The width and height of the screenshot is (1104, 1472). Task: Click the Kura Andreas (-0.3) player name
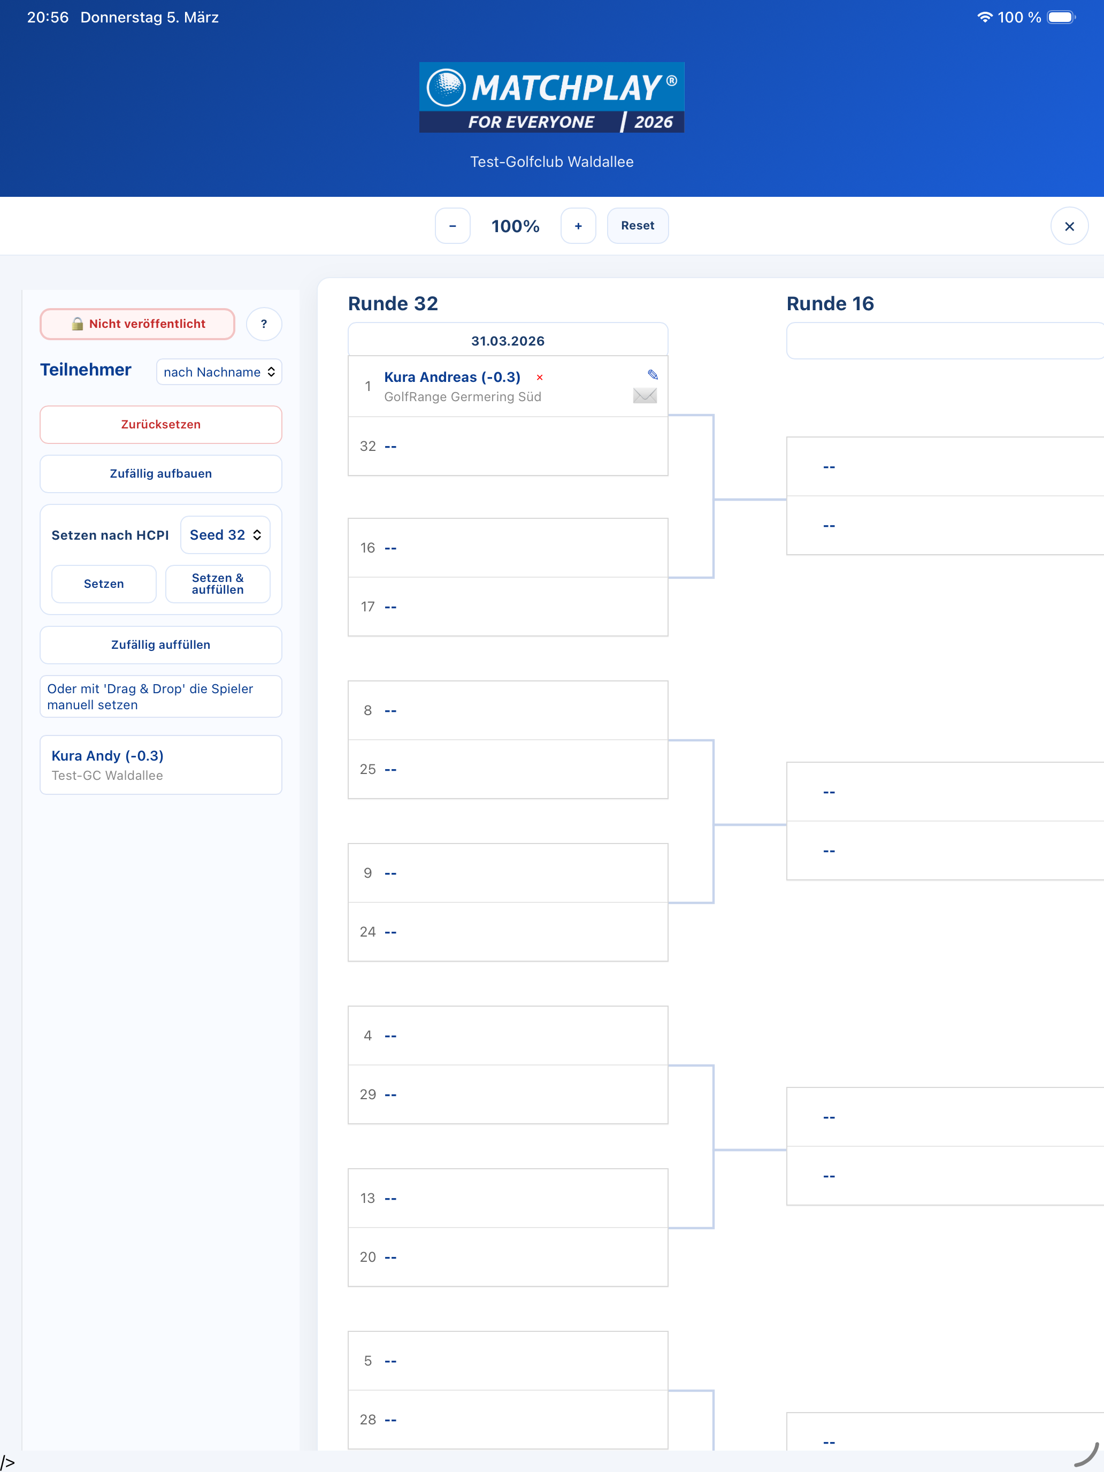coord(453,377)
